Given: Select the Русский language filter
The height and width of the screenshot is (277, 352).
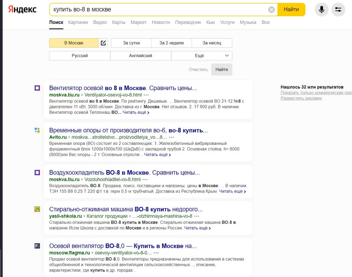Looking at the screenshot, I should click(x=80, y=56).
